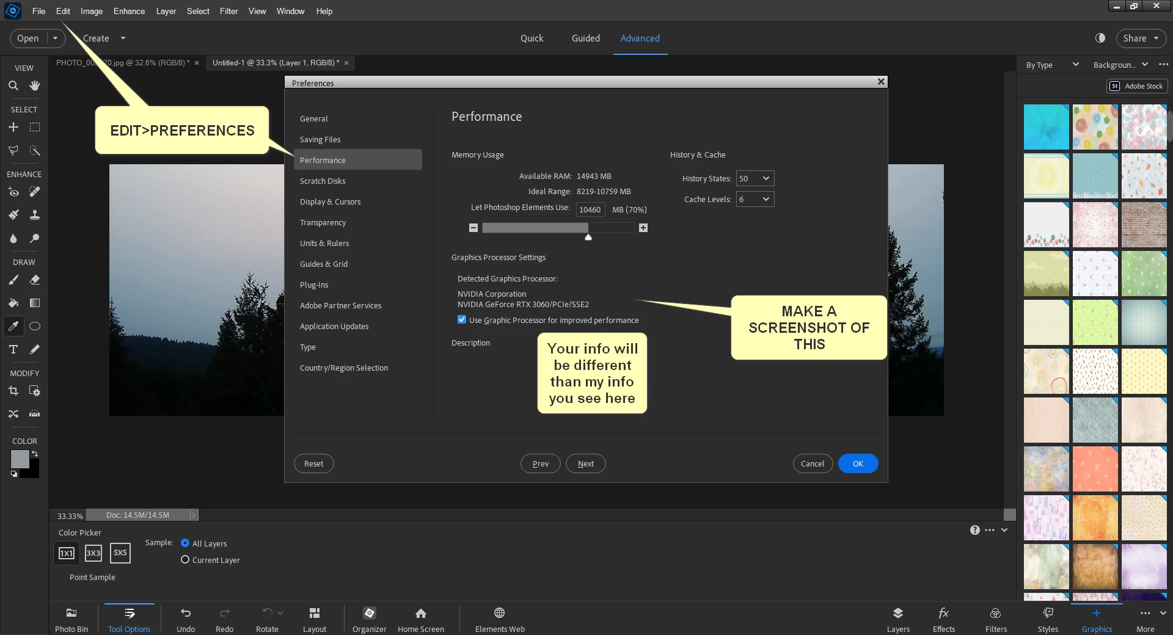
Task: Select the Blur tool
Action: tap(13, 238)
